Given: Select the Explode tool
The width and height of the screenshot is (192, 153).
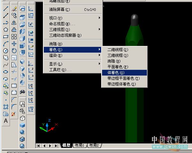Looking at the screenshot, I should pyautogui.click(x=14, y=114).
